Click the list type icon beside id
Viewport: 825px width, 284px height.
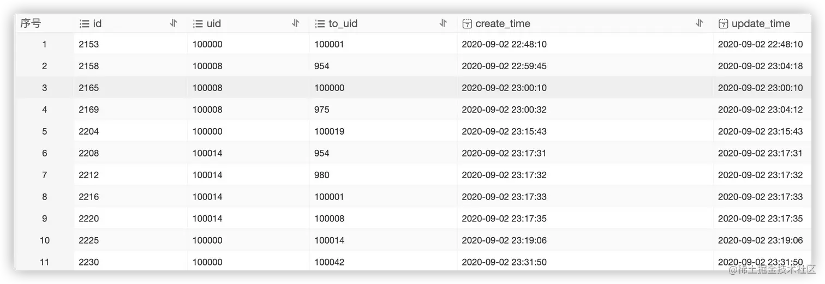coord(84,24)
